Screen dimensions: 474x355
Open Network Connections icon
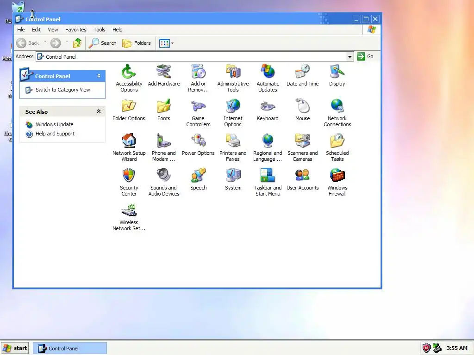coord(337,113)
